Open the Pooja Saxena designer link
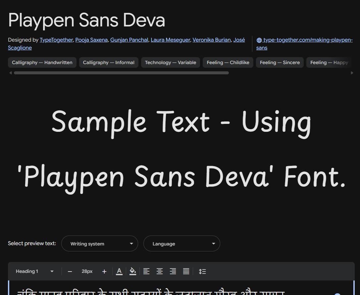This screenshot has height=295, width=360. tap(91, 40)
